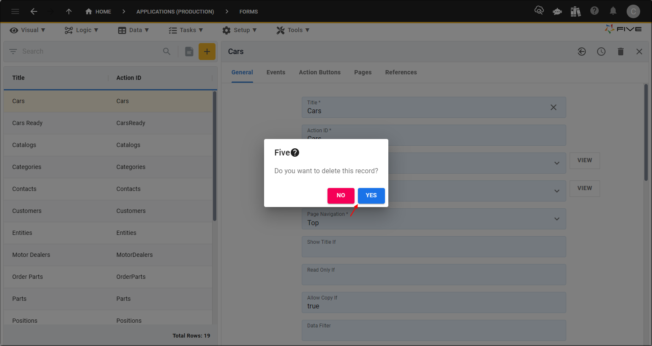Expand dropdown beside lower VIEW button
652x346 pixels.
tap(557, 191)
